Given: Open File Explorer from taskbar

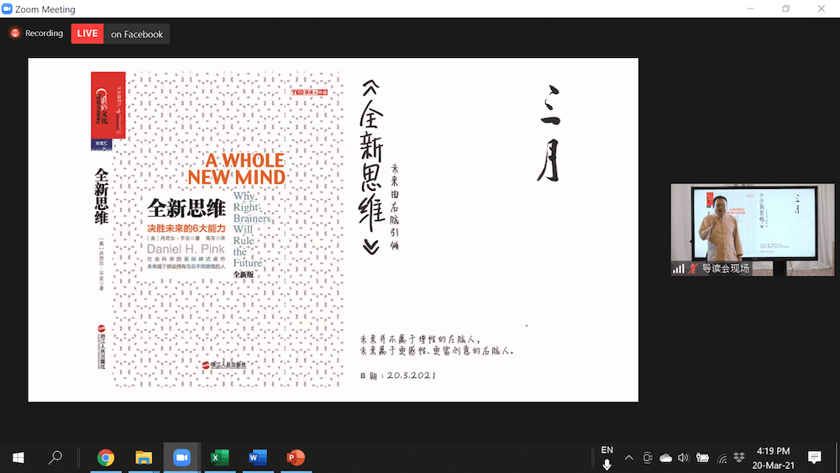Looking at the screenshot, I should pyautogui.click(x=144, y=458).
